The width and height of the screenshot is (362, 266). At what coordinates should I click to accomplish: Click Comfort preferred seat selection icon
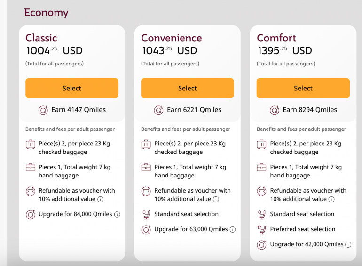pos(261,229)
